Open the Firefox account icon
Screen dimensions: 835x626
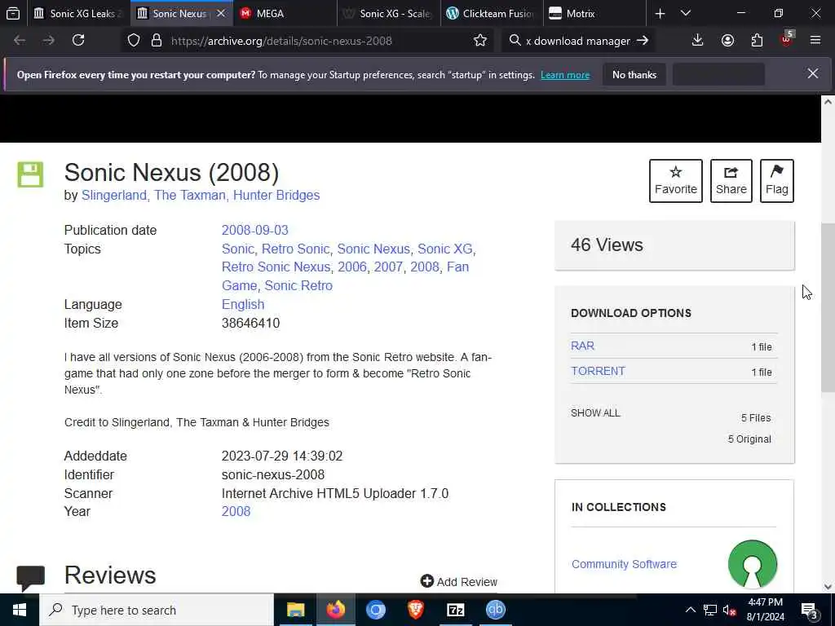pyautogui.click(x=727, y=40)
